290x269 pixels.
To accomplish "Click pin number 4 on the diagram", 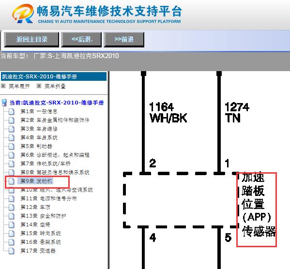I will pos(153,238).
